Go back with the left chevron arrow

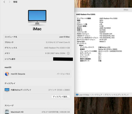4,2
